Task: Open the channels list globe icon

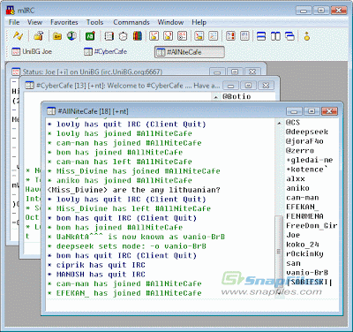Action: (x=71, y=36)
